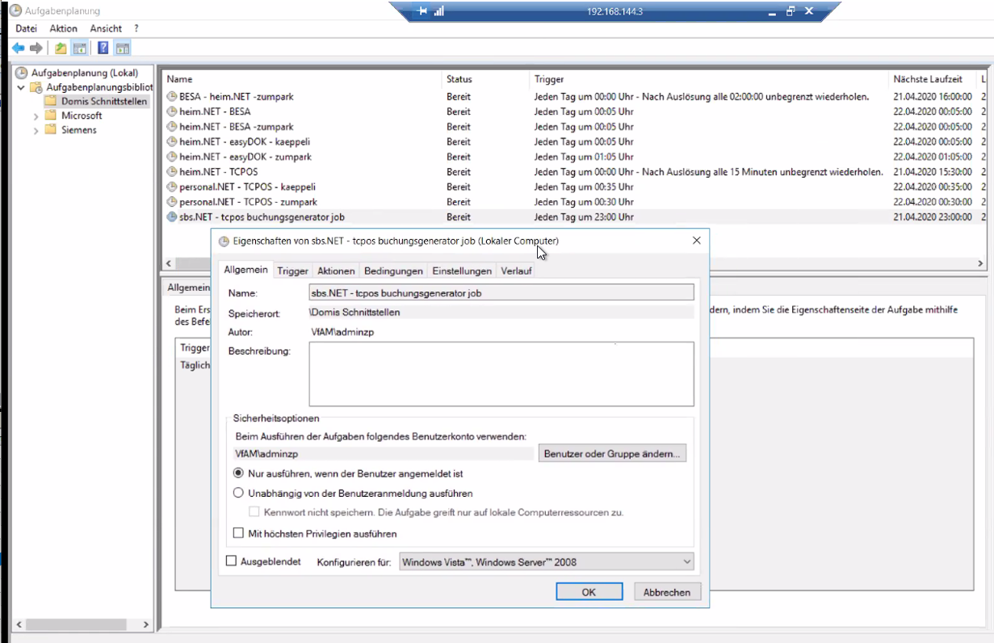Open help via the blue question-mark icon
Screen dimensions: 994x643
[x=103, y=48]
